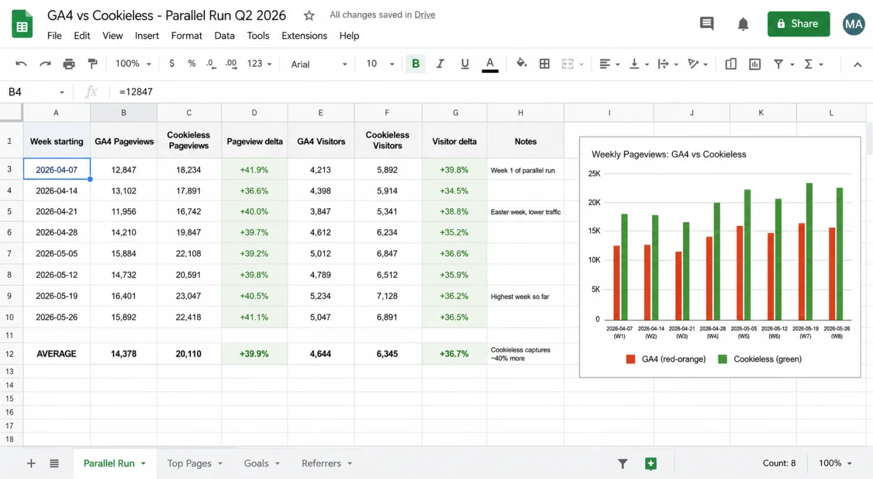Click the redo arrow icon
Image resolution: width=873 pixels, height=479 pixels.
pos(45,64)
